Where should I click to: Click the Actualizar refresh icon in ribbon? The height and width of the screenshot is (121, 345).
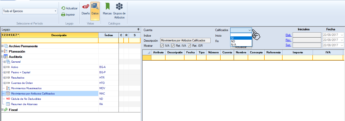tap(63, 8)
